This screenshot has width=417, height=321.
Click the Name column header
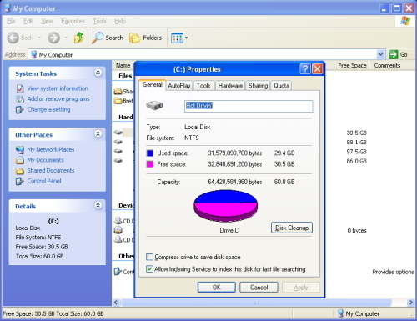[123, 65]
